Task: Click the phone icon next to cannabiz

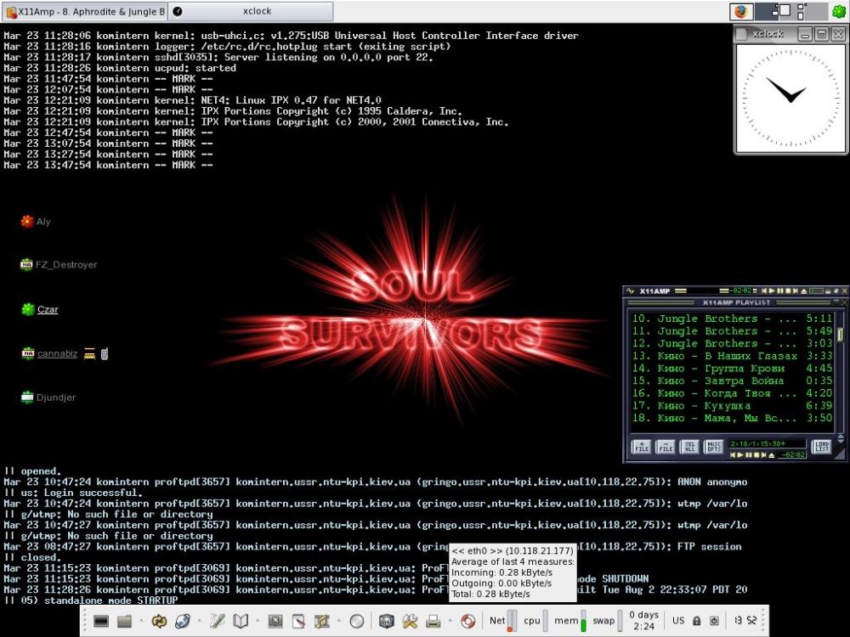Action: [x=104, y=354]
